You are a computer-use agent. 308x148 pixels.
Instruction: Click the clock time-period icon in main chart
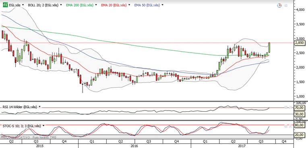(279, 6)
